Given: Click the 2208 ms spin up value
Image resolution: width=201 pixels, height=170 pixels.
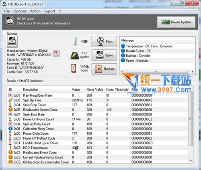Looking at the screenshot, I should [x=78, y=100].
